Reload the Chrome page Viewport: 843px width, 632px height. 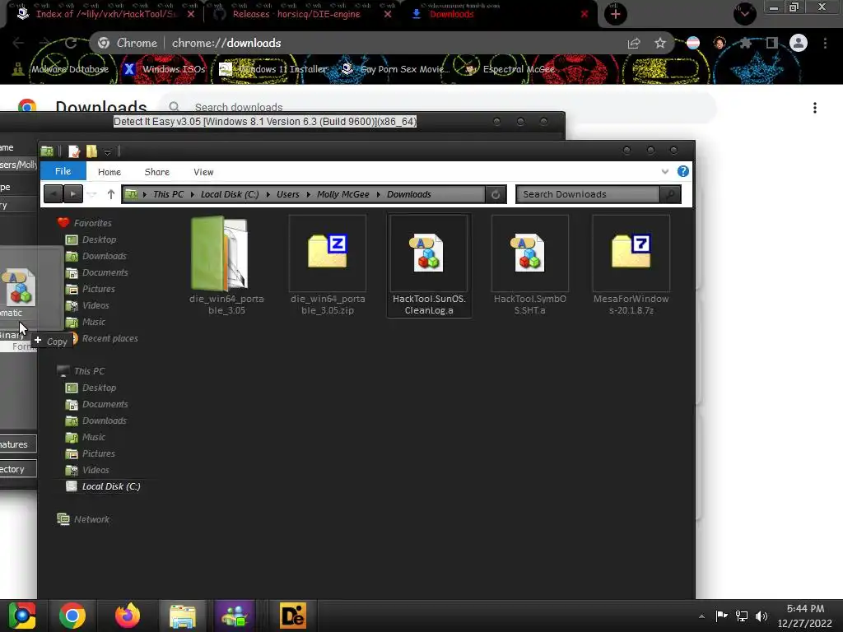tap(71, 43)
